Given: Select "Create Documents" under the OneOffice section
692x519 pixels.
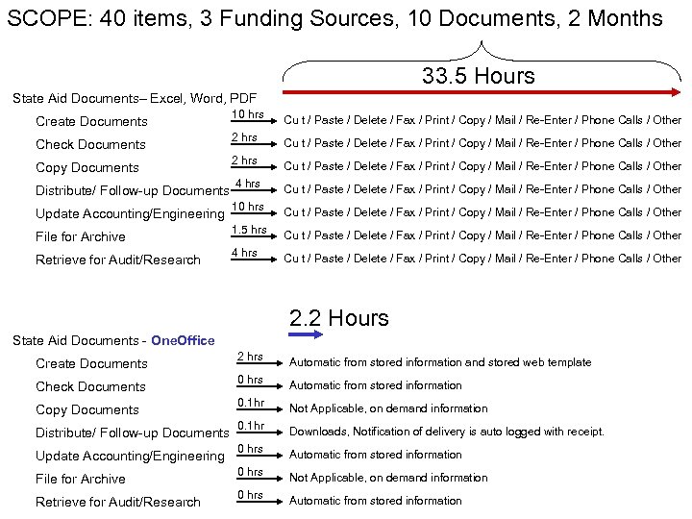Looking at the screenshot, I should tap(91, 363).
